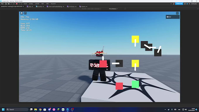Switch to the HOME ribbon tab
199x112 pixels.
point(25,4)
